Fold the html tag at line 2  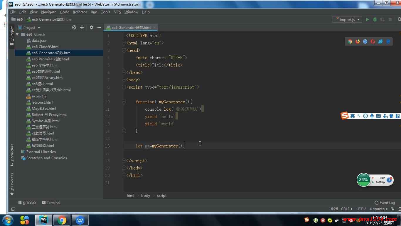coord(124,43)
